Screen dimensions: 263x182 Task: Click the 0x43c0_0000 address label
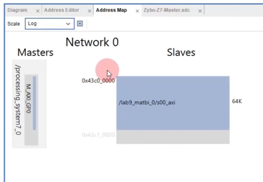[x=98, y=81]
